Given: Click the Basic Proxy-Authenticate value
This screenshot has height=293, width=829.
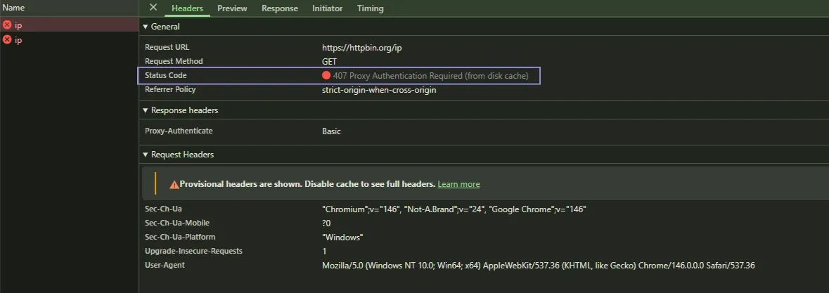Looking at the screenshot, I should click(x=331, y=131).
